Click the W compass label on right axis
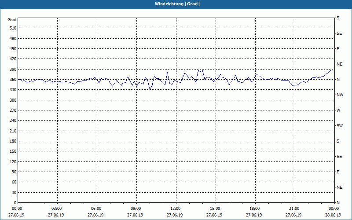The width and height of the screenshot is (352, 220). (x=338, y=110)
